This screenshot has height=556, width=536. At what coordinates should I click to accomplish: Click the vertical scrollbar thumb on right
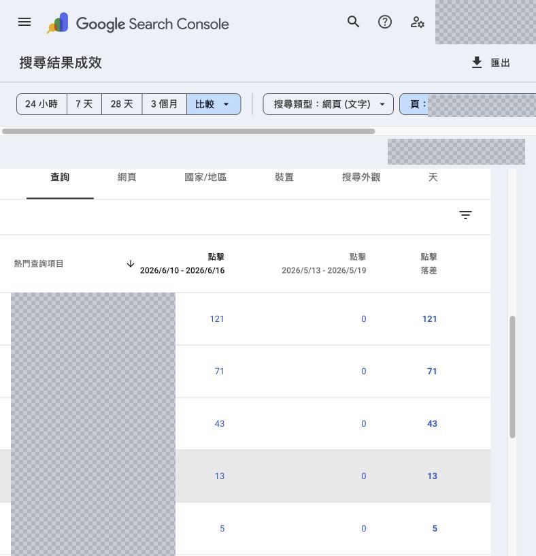tap(512, 377)
